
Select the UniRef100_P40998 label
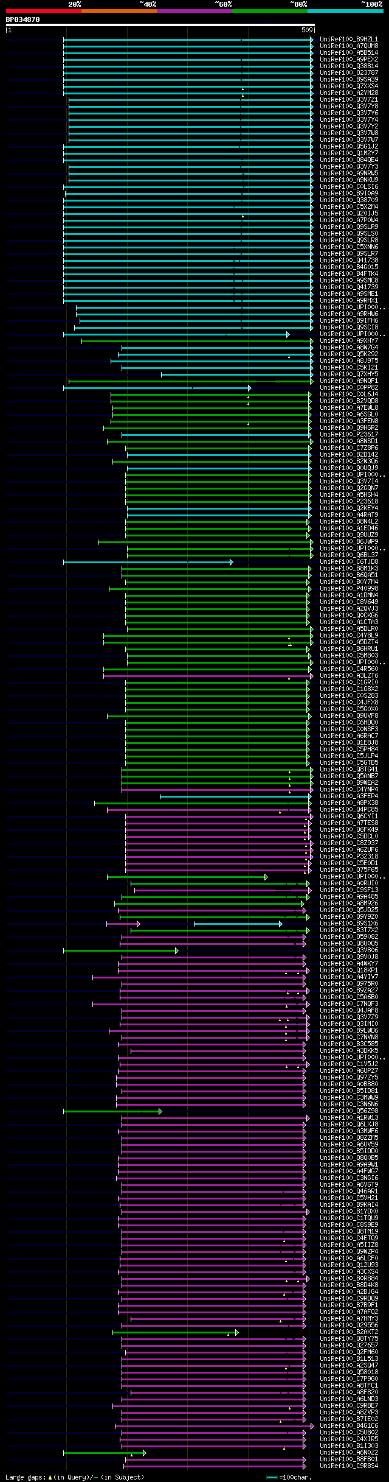(349, 589)
